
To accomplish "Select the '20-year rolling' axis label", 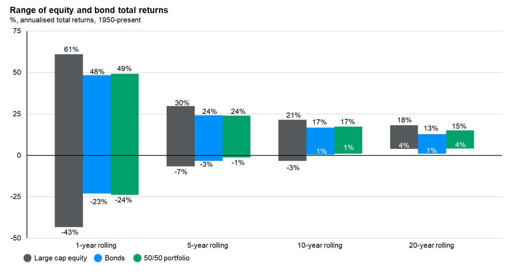I will tap(432, 245).
